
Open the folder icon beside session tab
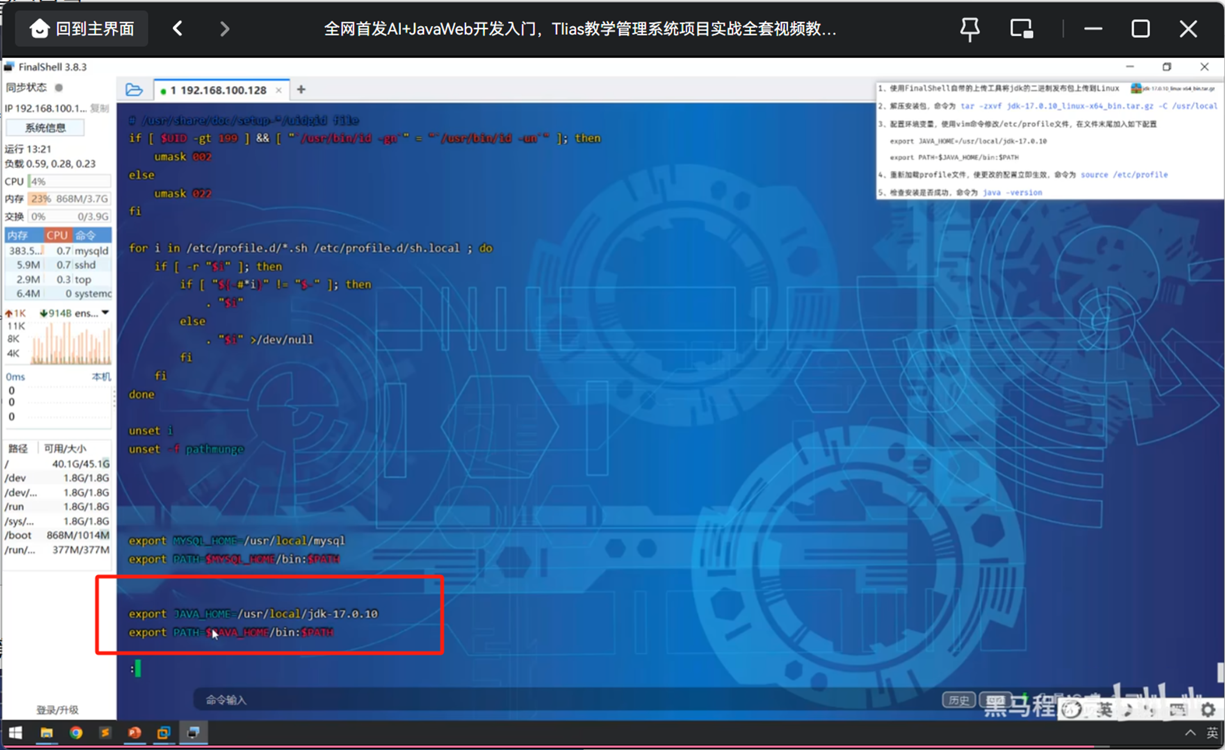134,90
